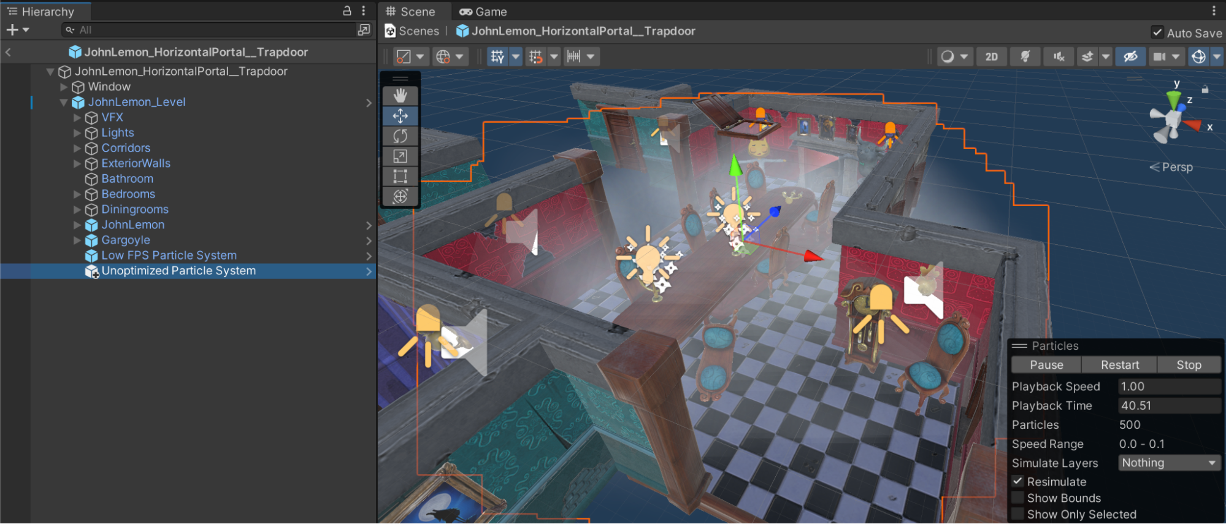Collapse the JohnLemon_Level tree node

point(64,102)
